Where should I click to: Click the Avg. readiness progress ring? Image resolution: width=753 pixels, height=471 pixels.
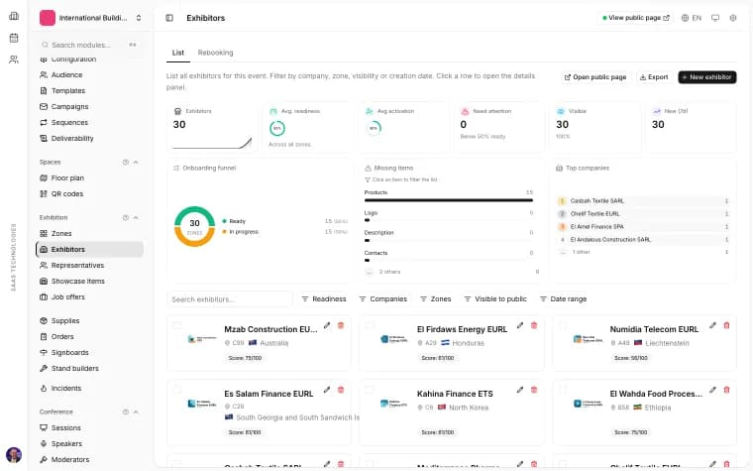pyautogui.click(x=277, y=128)
